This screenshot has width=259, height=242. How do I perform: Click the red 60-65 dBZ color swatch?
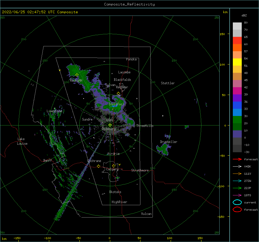point(237,41)
